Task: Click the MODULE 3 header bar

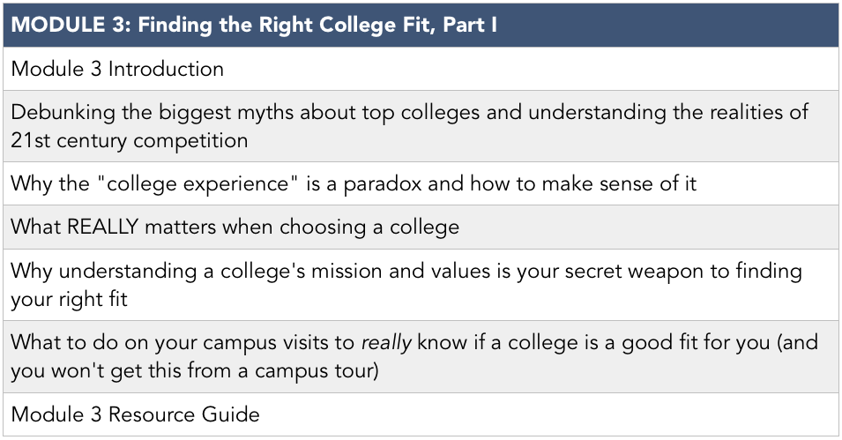Action: (421, 25)
